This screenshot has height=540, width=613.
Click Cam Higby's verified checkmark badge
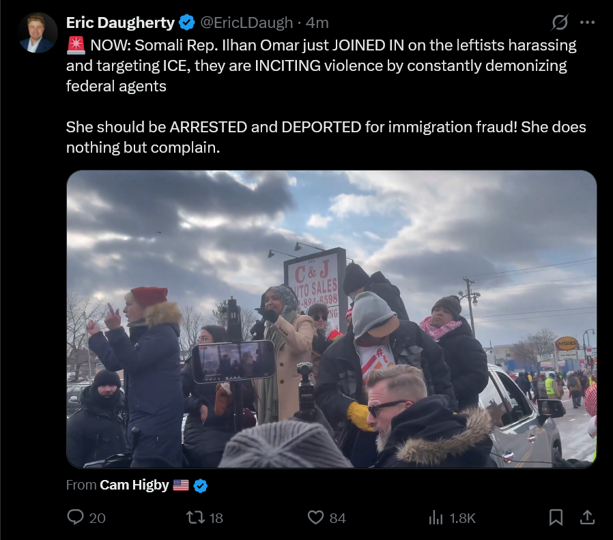201,485
